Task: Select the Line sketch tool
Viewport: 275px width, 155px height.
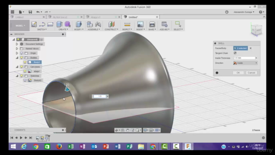Action: point(42,24)
